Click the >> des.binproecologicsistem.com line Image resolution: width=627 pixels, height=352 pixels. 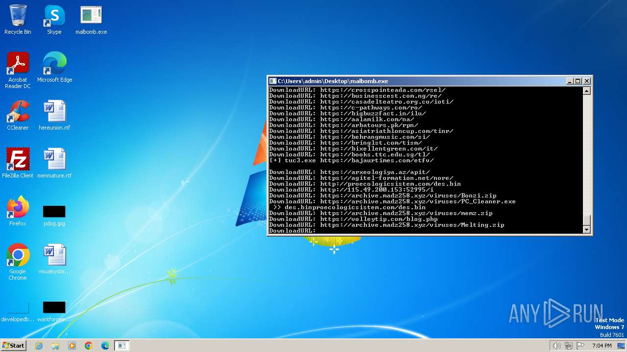point(349,207)
